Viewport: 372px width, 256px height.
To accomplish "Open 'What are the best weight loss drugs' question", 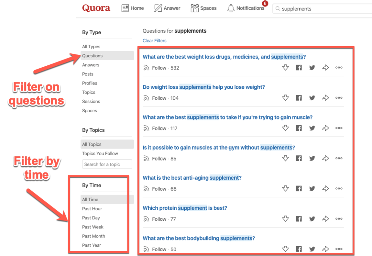I will [224, 57].
